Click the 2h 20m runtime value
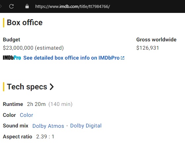Image resolution: width=185 pixels, height=145 pixels. (36, 104)
